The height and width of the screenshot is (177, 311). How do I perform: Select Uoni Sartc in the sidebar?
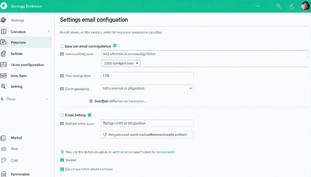19,76
